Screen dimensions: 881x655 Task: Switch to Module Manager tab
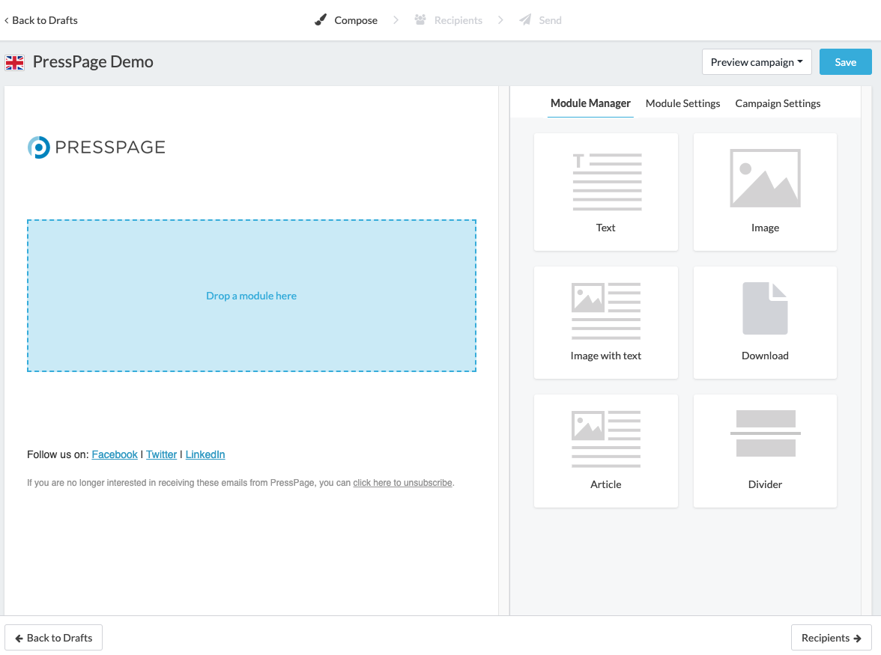(590, 103)
